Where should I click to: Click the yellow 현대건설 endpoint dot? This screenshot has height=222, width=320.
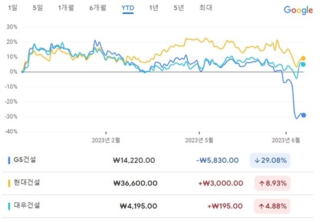tap(303, 59)
